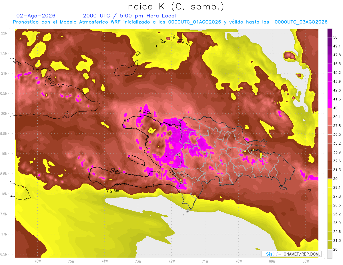Click the magenta legend band between 40 and 41.3
The width and height of the screenshot is (343, 265).
coord(330,103)
